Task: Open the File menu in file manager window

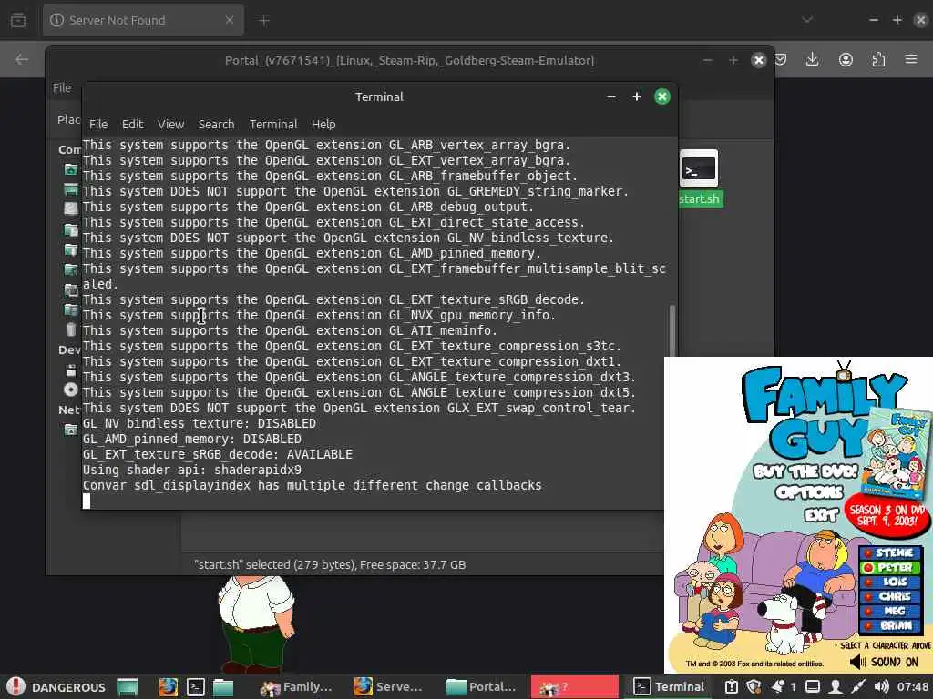Action: 62,88
